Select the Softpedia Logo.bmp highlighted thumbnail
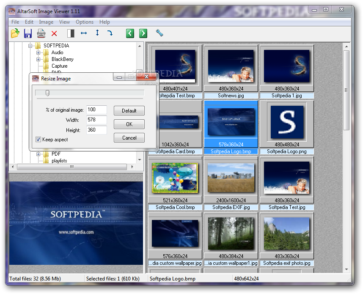Screen dimensions: 363x294 tap(231, 124)
